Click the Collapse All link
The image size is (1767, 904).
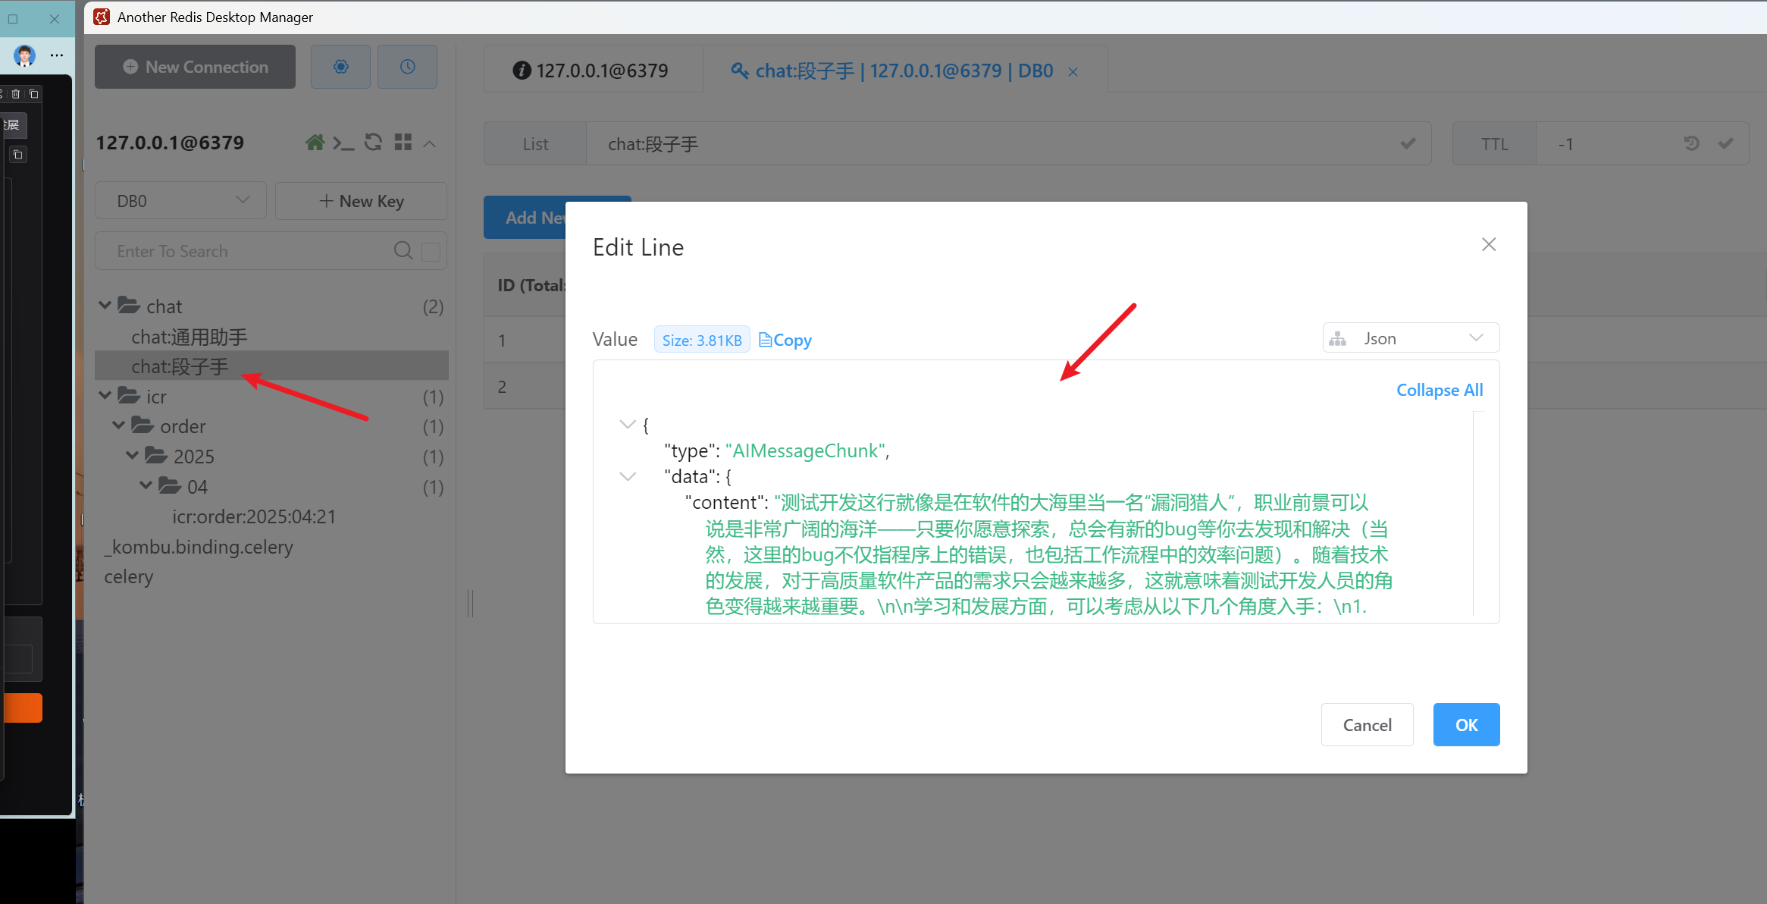[x=1438, y=390]
